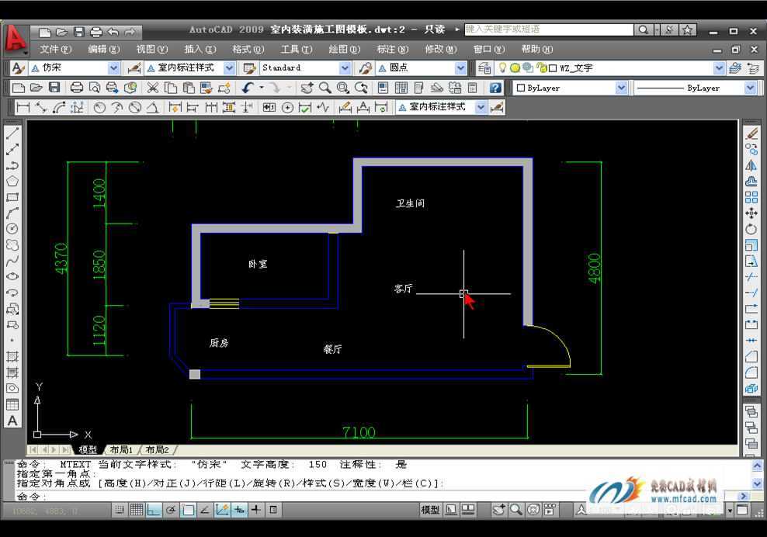Select the Polyline draw tool
Viewport: 767px width, 537px height.
click(12, 165)
